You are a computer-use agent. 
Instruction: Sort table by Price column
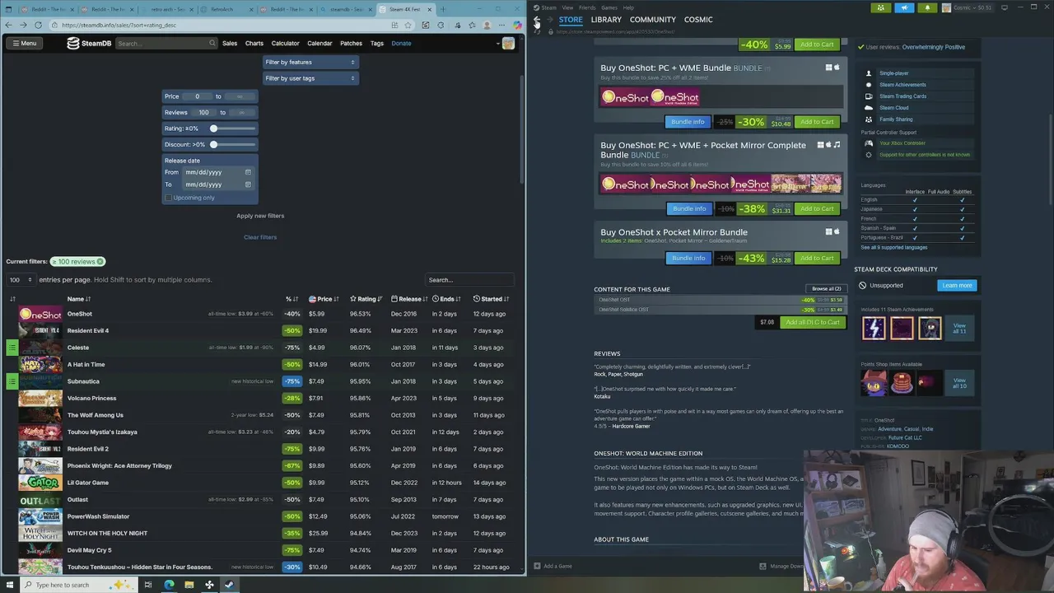pyautogui.click(x=324, y=299)
